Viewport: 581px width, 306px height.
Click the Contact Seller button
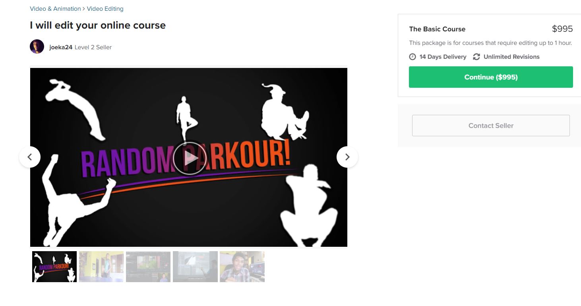[x=491, y=126]
